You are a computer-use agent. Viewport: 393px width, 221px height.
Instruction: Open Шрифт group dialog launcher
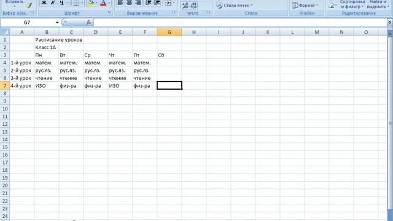pyautogui.click(x=110, y=13)
